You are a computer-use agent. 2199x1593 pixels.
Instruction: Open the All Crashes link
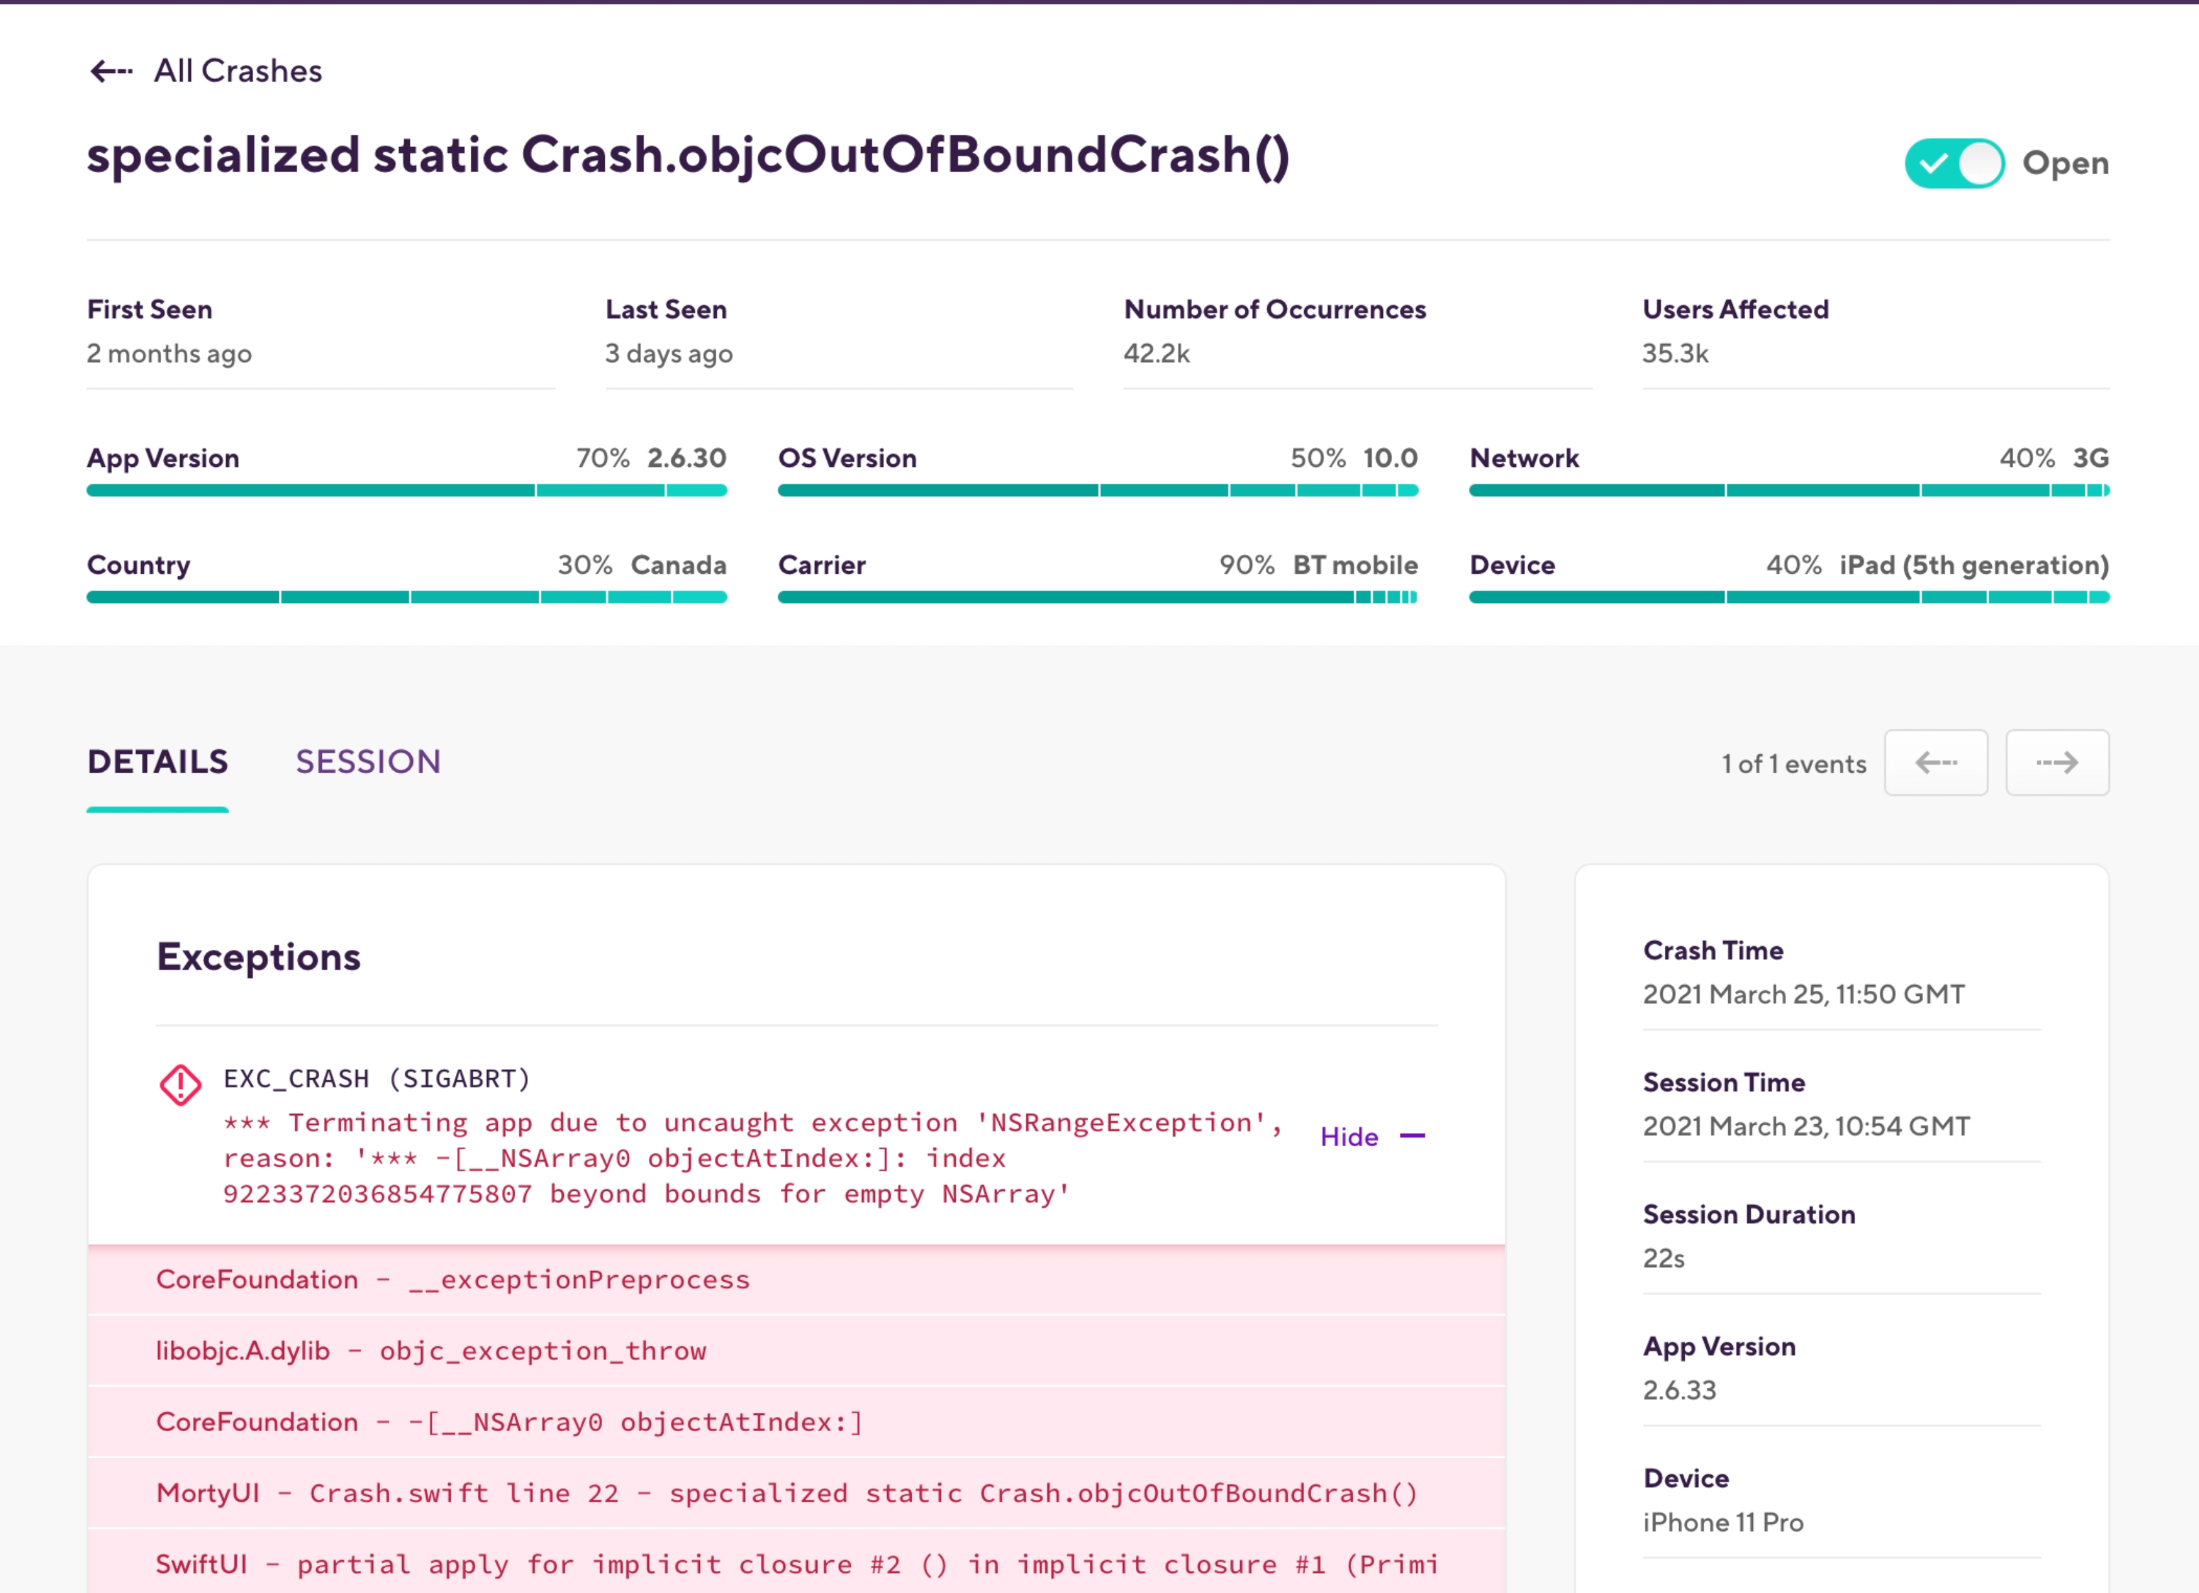[x=238, y=71]
